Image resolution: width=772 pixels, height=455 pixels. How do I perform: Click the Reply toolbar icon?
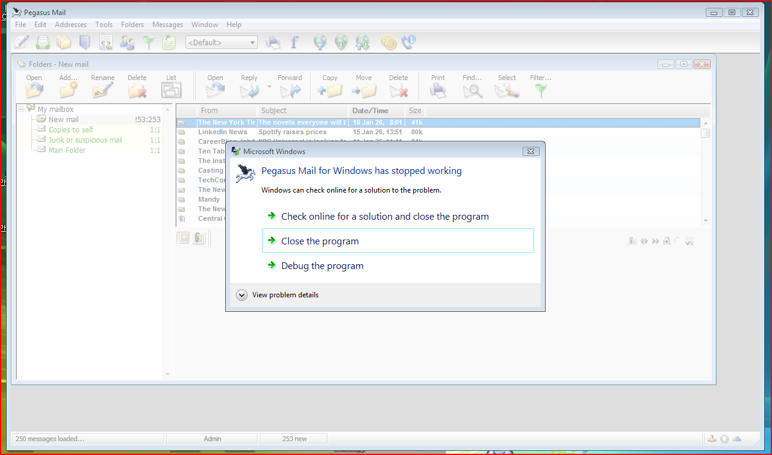pos(249,90)
